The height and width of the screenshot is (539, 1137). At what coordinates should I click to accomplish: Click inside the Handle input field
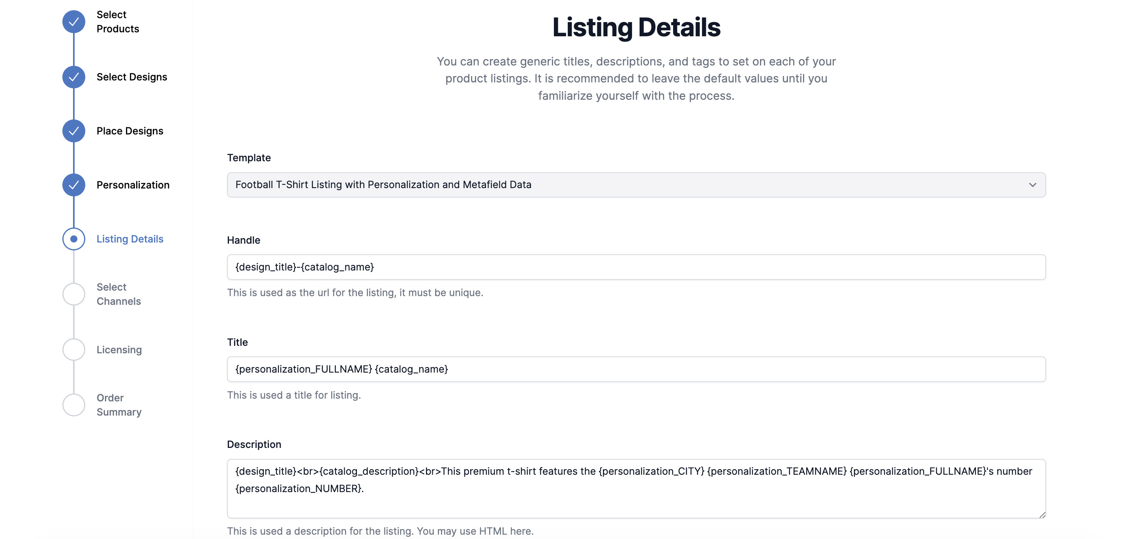tap(636, 267)
